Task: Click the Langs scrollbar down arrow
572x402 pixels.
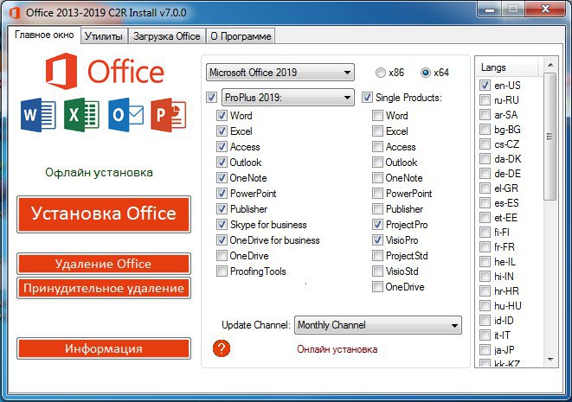Action: 550,360
